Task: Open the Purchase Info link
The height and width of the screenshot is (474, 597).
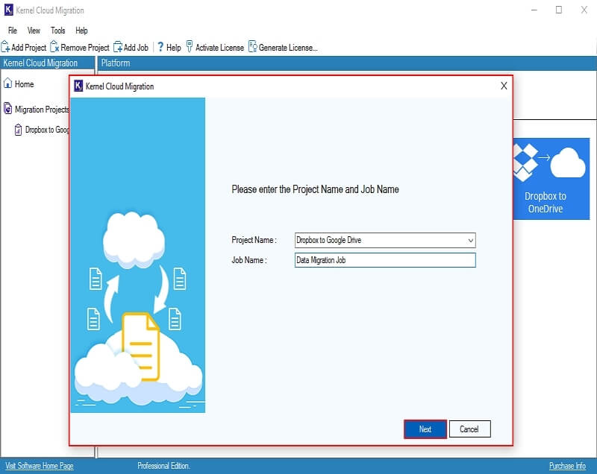Action: coord(567,466)
